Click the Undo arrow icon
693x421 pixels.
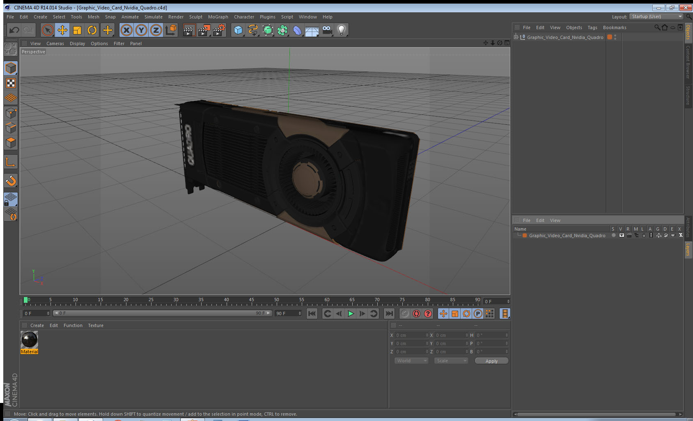(x=14, y=30)
